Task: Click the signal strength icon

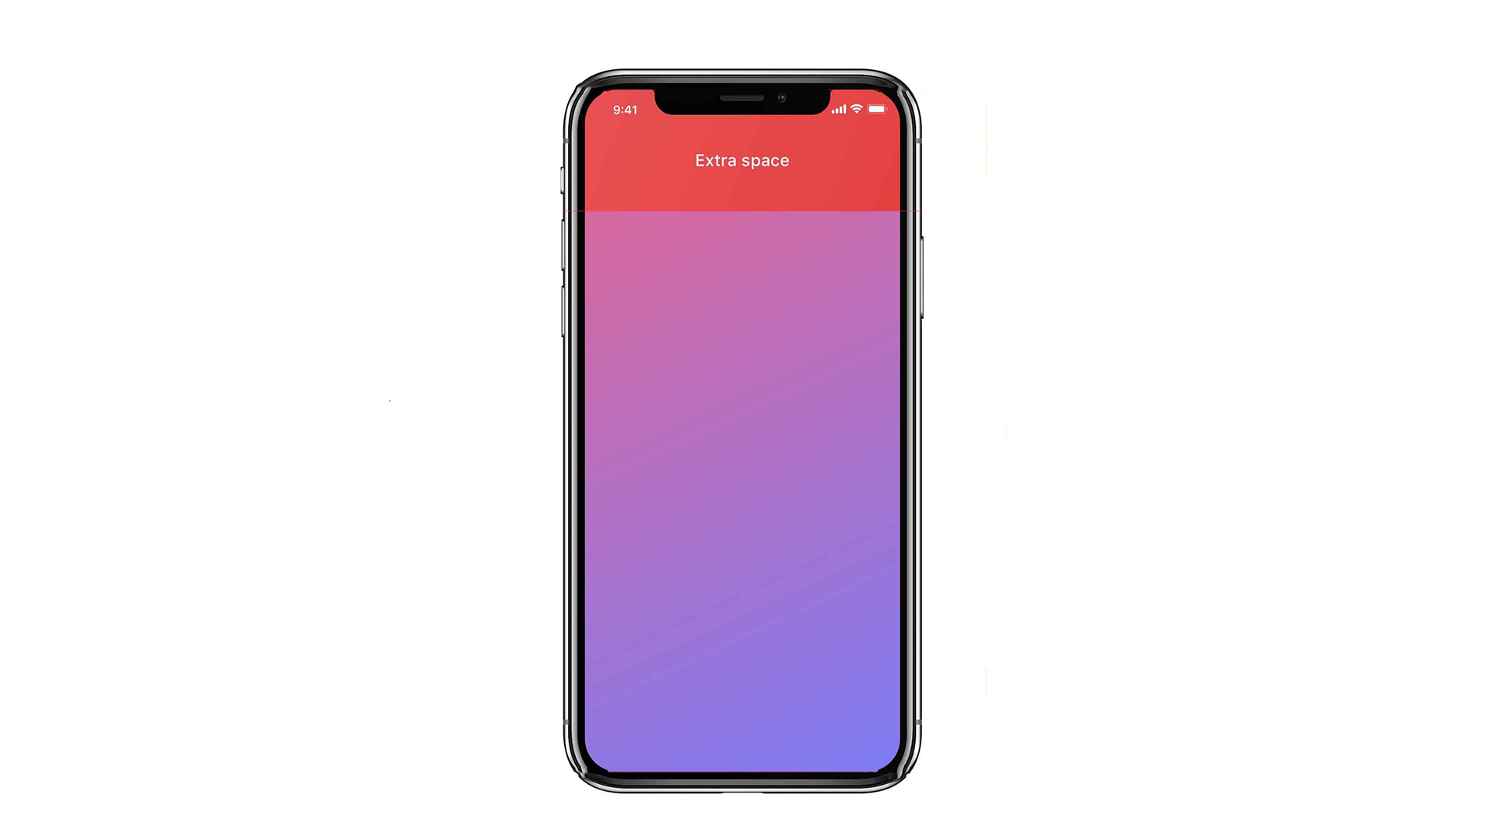Action: (x=833, y=110)
